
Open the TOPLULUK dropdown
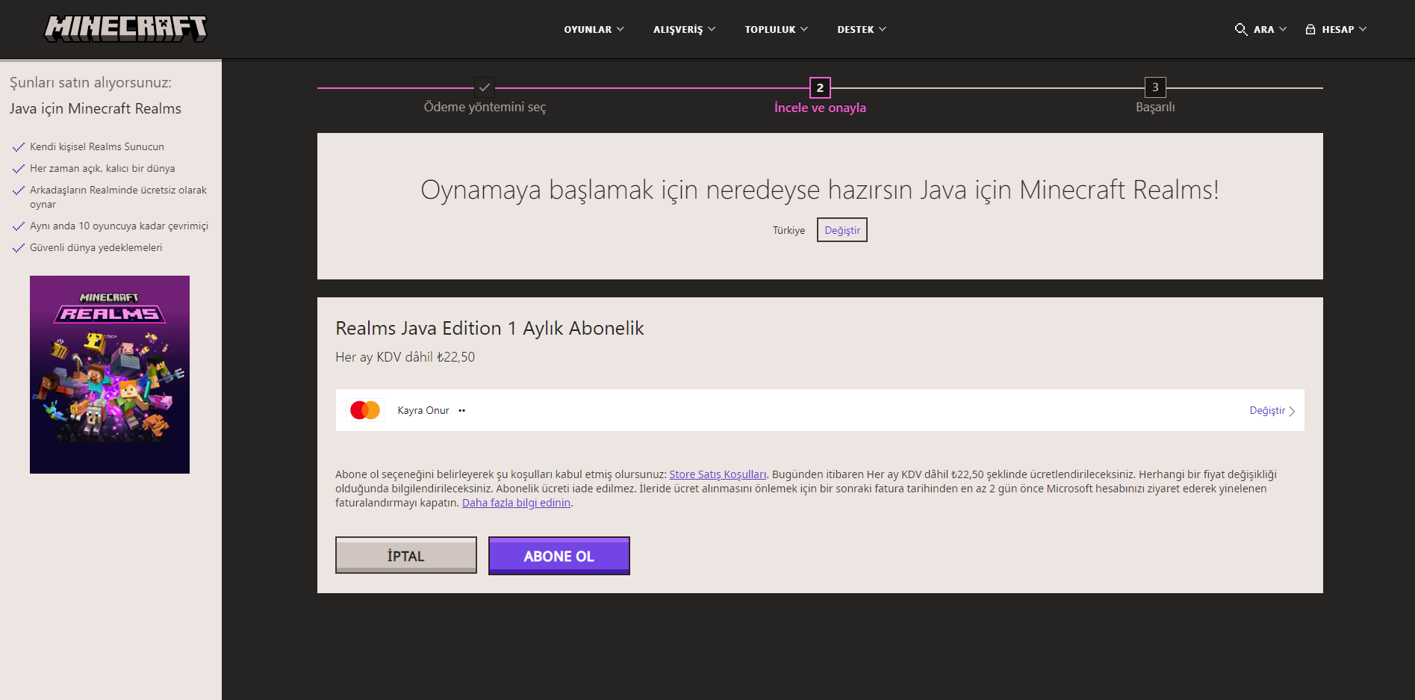[x=776, y=29]
